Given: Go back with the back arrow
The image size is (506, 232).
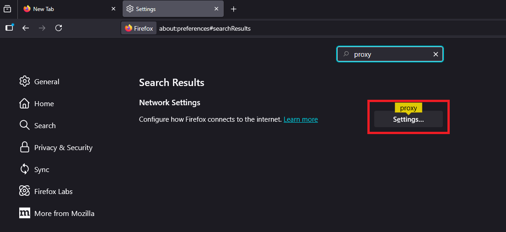Looking at the screenshot, I should [26, 28].
